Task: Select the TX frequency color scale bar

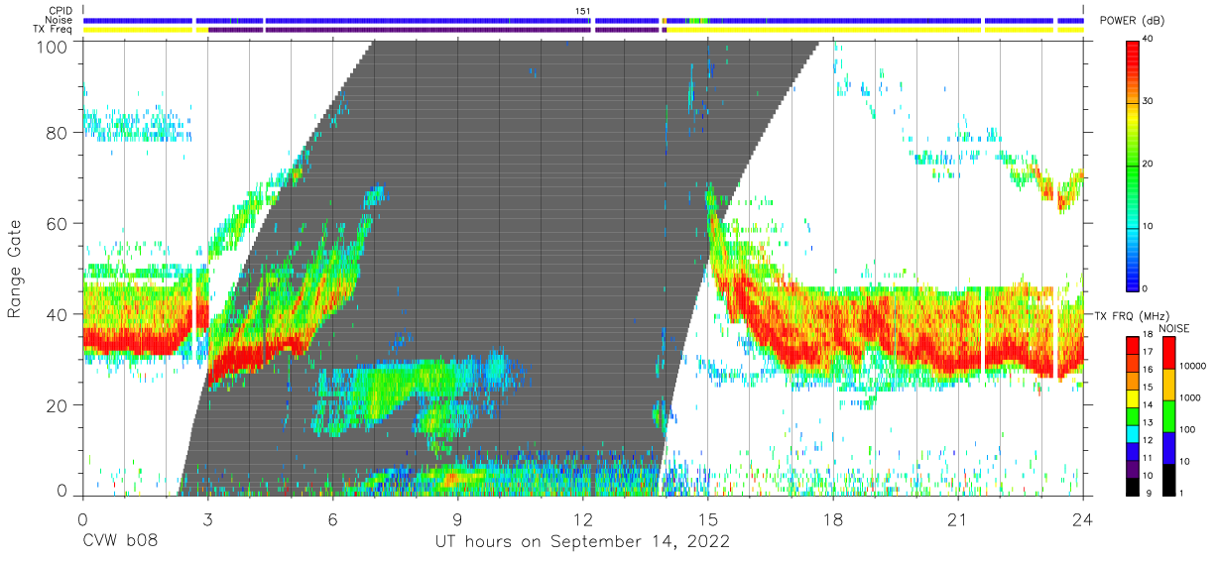Action: coord(1135,416)
